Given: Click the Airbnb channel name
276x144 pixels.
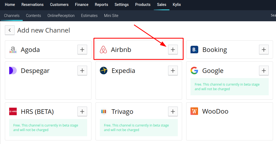Looking at the screenshot, I should pyautogui.click(x=121, y=50).
